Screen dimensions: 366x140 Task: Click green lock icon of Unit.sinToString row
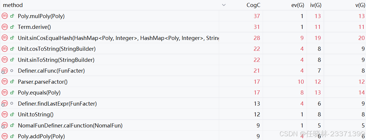coord(12,60)
